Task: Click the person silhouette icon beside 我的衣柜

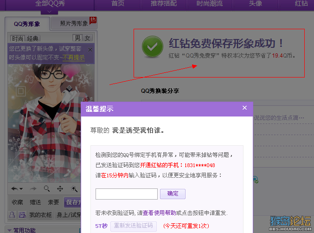Action: [12, 215]
